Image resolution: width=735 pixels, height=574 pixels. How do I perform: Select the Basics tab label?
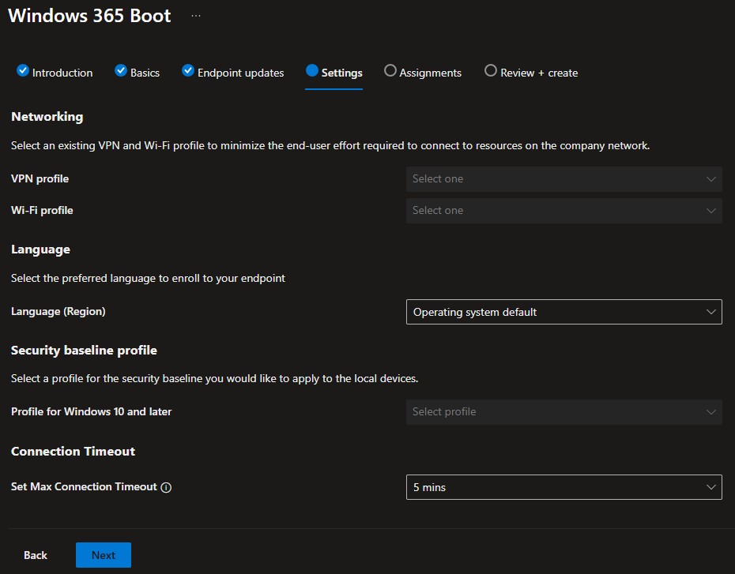click(145, 73)
